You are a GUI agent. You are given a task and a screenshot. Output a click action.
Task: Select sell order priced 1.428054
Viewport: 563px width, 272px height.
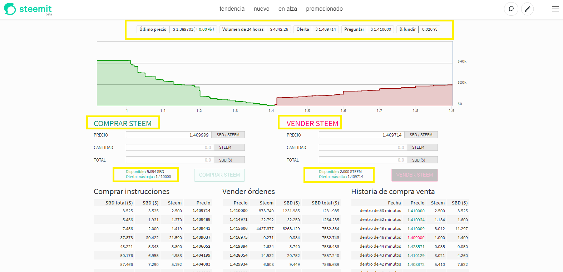(x=282, y=256)
